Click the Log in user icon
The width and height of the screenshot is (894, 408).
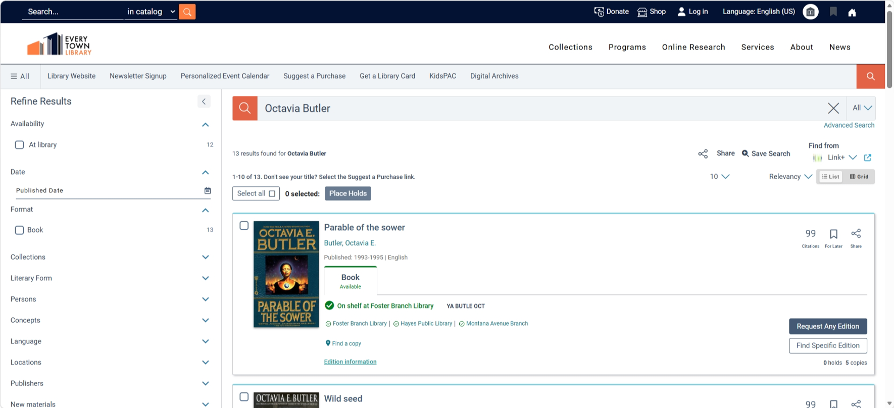click(x=681, y=12)
